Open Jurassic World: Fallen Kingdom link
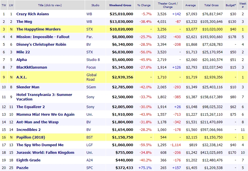This screenshot has height=171, width=248. pyautogui.click(x=45, y=152)
